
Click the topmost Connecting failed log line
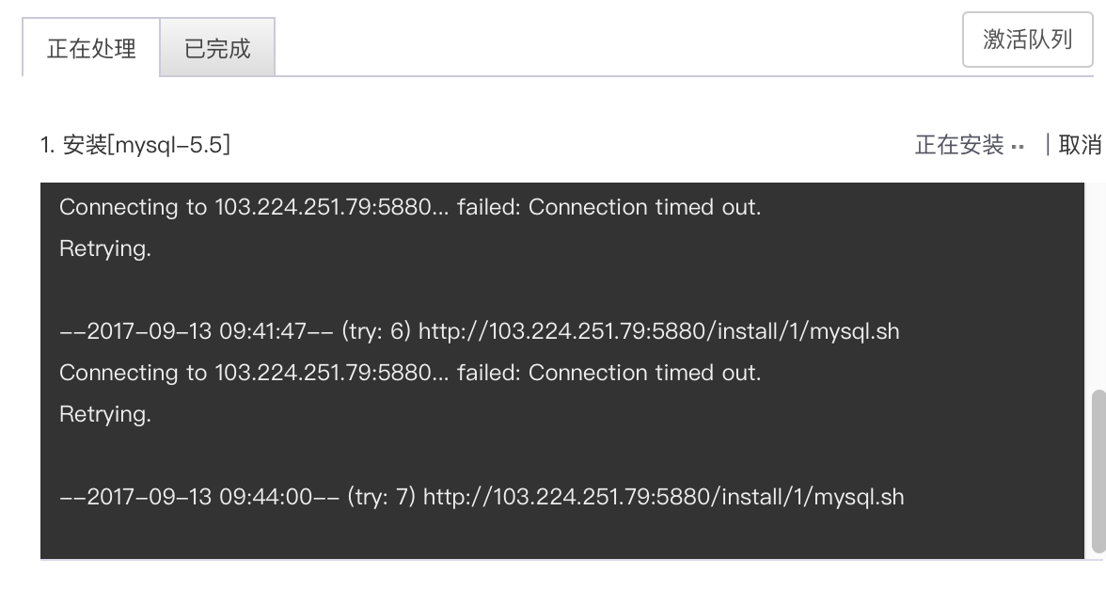pyautogui.click(x=410, y=207)
